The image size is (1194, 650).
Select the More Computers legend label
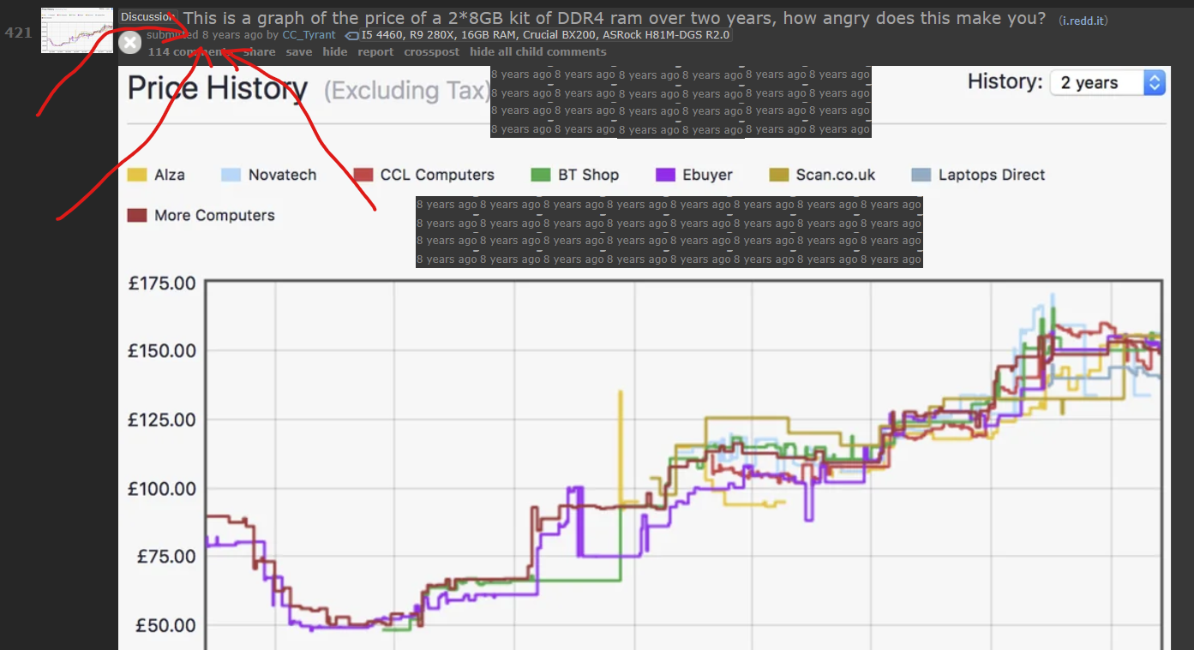214,215
